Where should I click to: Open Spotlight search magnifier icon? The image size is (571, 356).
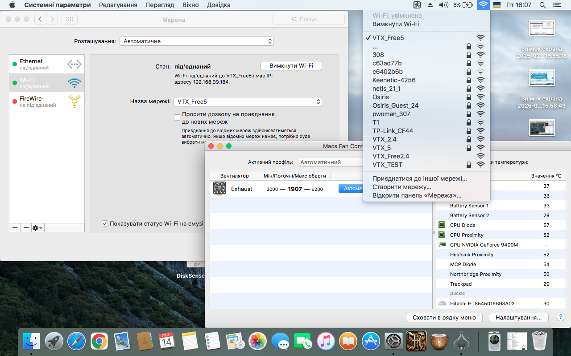click(x=542, y=5)
